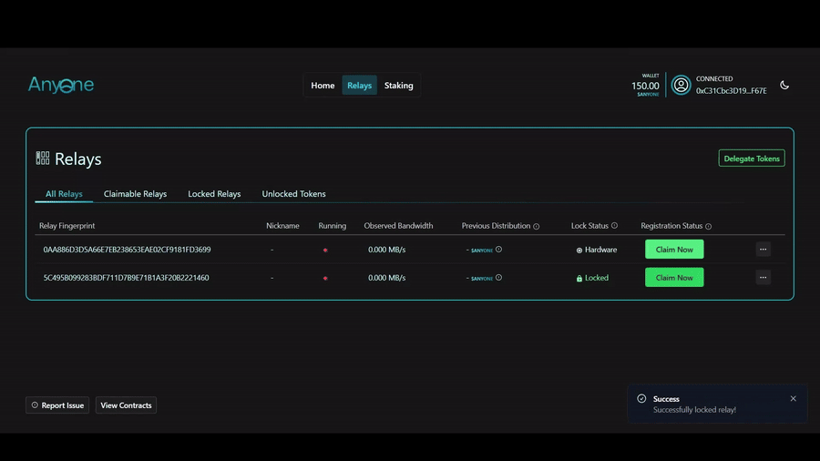Switch to Claimable Relays tab
Viewport: 820px width, 461px height.
[x=135, y=194]
